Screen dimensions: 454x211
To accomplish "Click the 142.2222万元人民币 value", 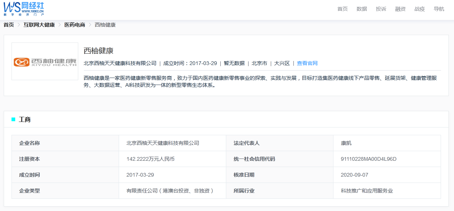I will 151,159.
